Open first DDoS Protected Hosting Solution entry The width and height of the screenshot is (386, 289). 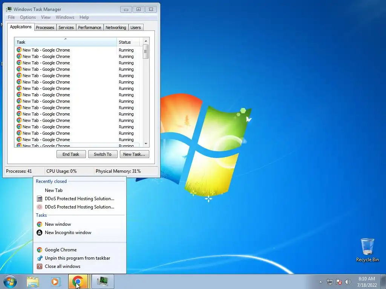pyautogui.click(x=80, y=199)
